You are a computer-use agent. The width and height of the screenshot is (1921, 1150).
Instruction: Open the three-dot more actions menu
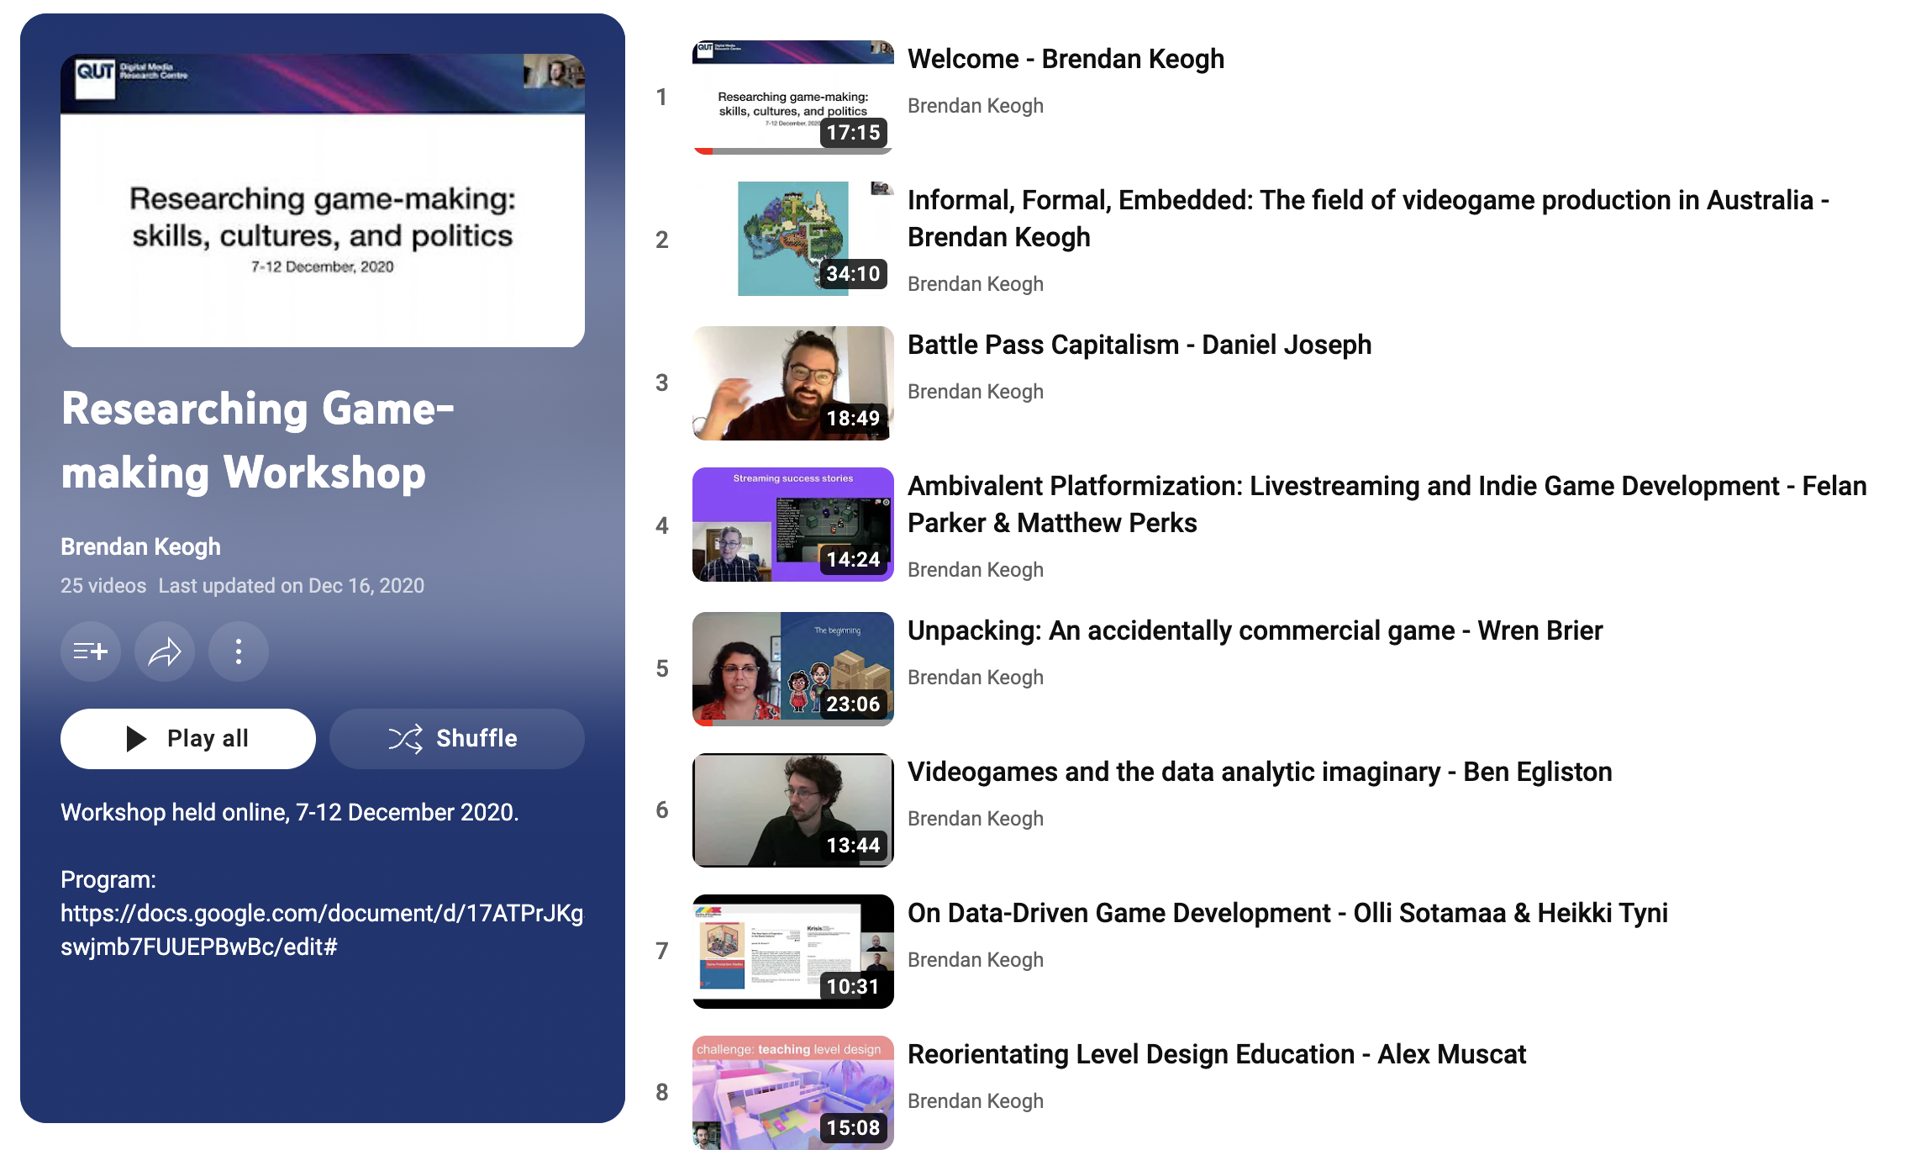point(239,651)
